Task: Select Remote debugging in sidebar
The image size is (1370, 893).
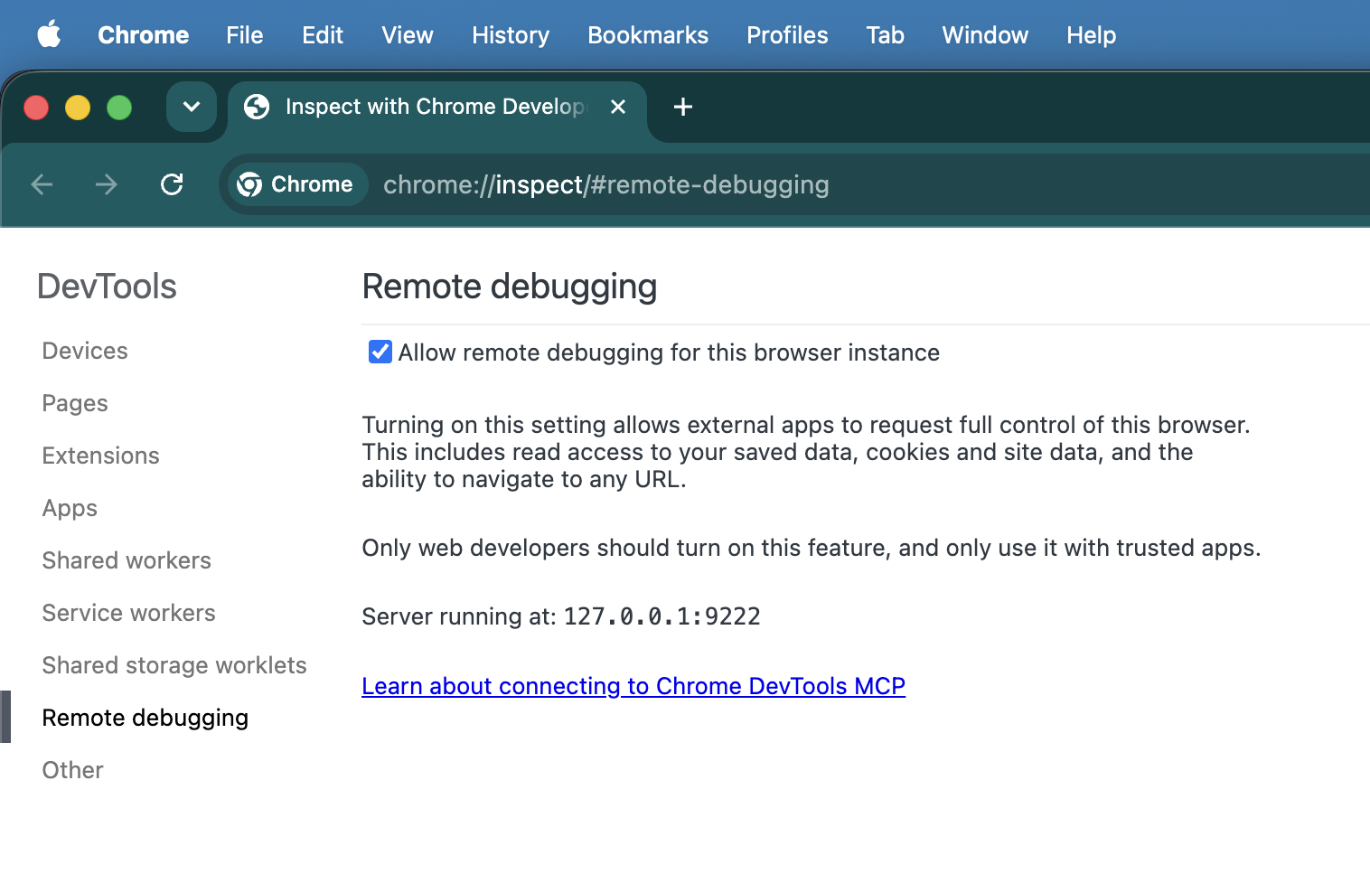Action: [145, 718]
